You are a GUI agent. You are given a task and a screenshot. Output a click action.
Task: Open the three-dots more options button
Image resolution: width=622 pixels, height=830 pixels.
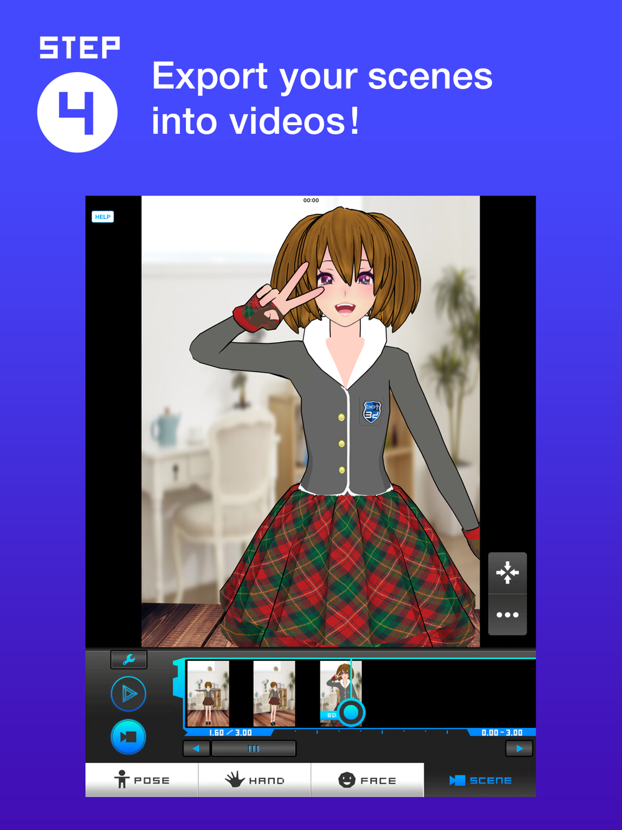click(508, 615)
